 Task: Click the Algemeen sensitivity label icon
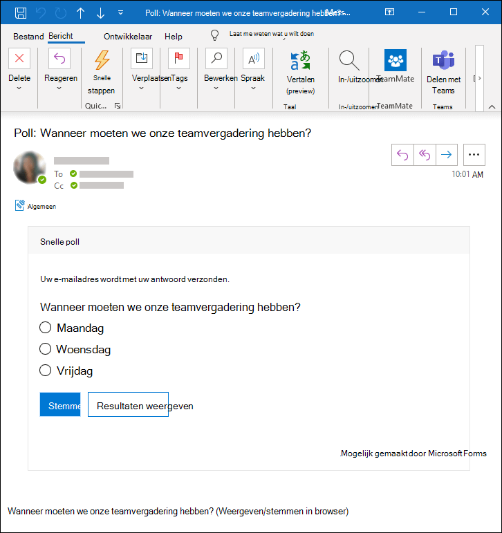click(20, 205)
